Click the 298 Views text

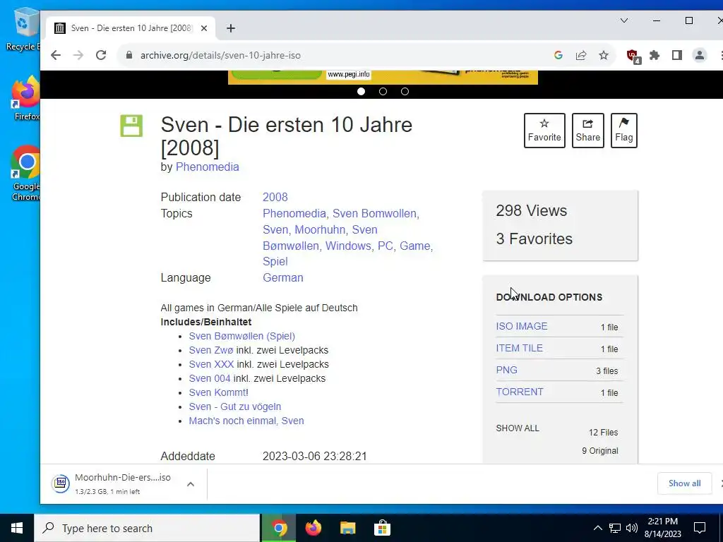[531, 210]
